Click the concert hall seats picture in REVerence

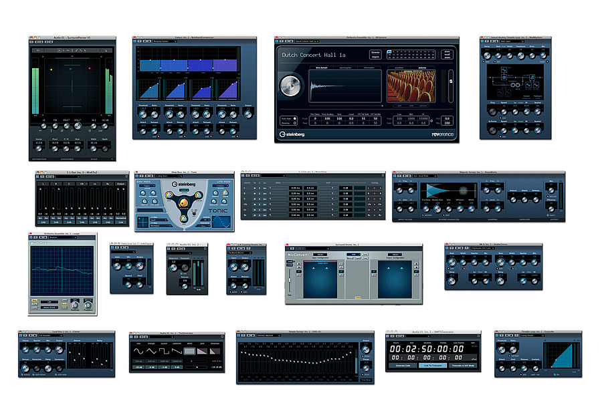pos(411,86)
